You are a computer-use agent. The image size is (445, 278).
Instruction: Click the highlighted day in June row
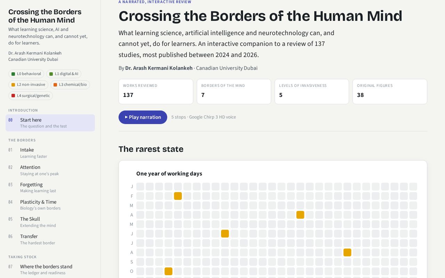point(225,234)
